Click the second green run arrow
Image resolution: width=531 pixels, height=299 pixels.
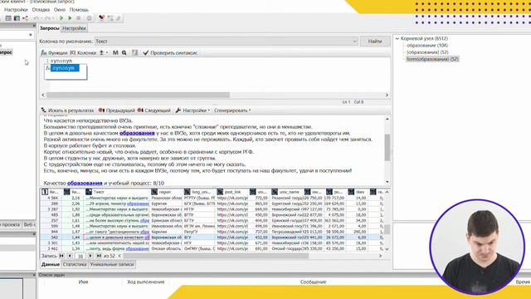coord(70,18)
